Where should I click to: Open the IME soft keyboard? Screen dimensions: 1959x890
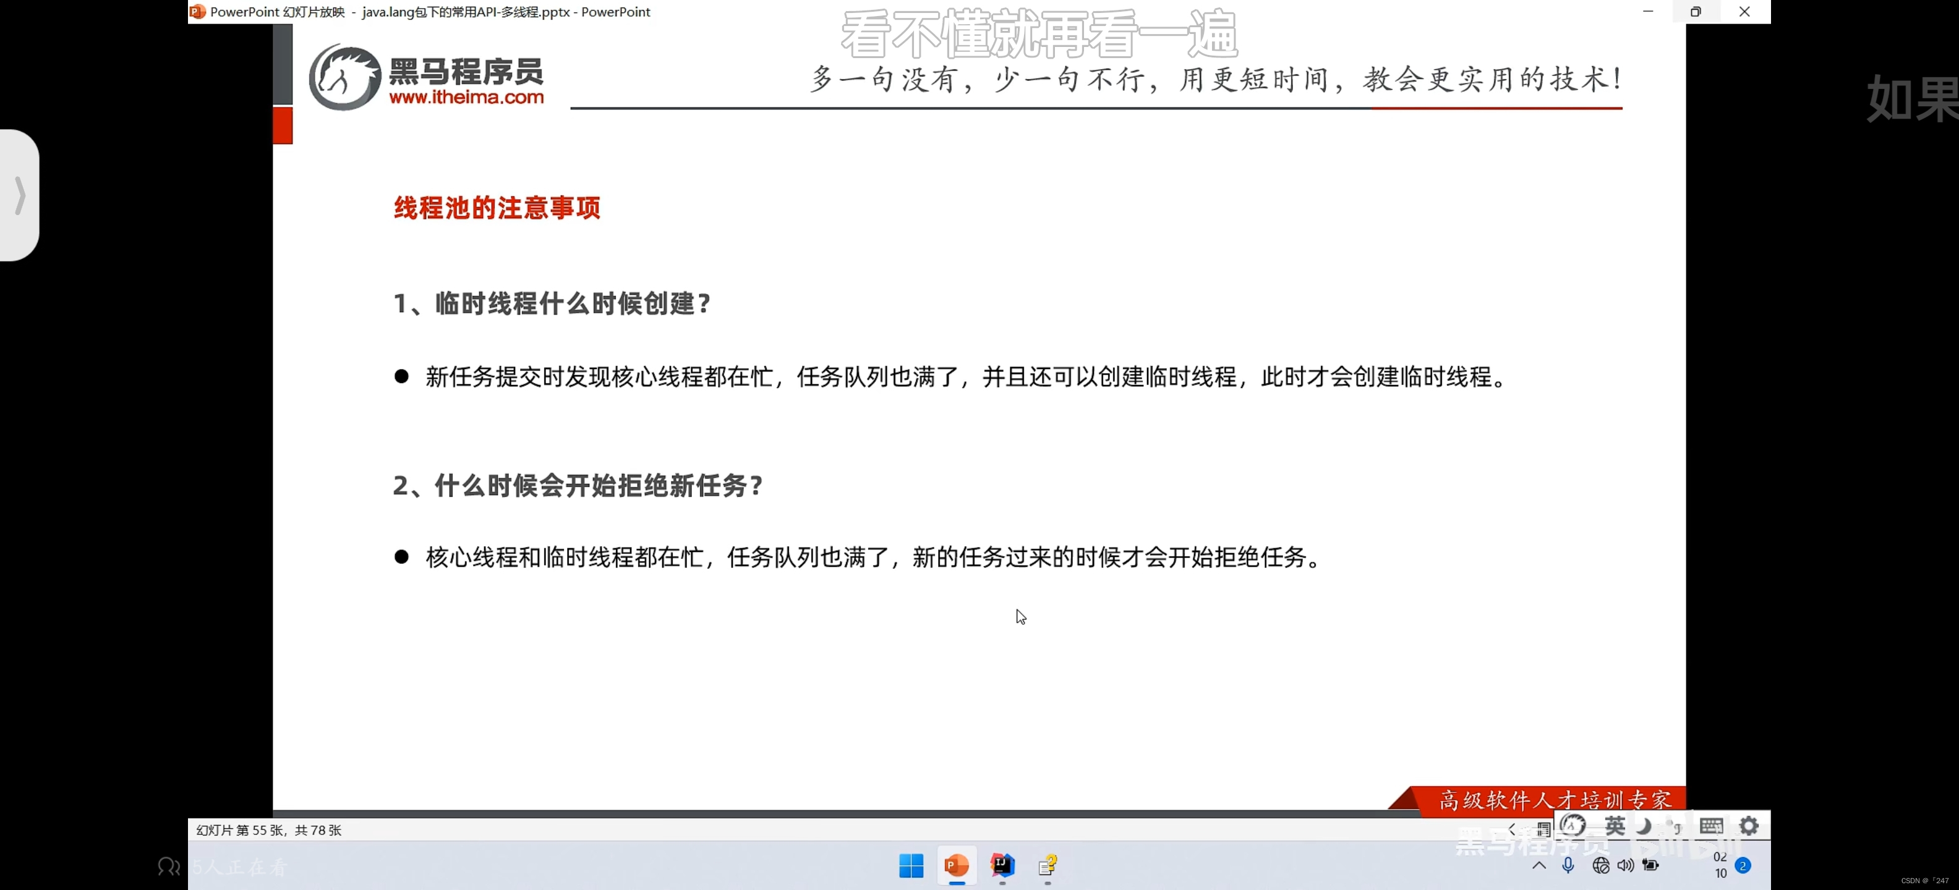1711,826
